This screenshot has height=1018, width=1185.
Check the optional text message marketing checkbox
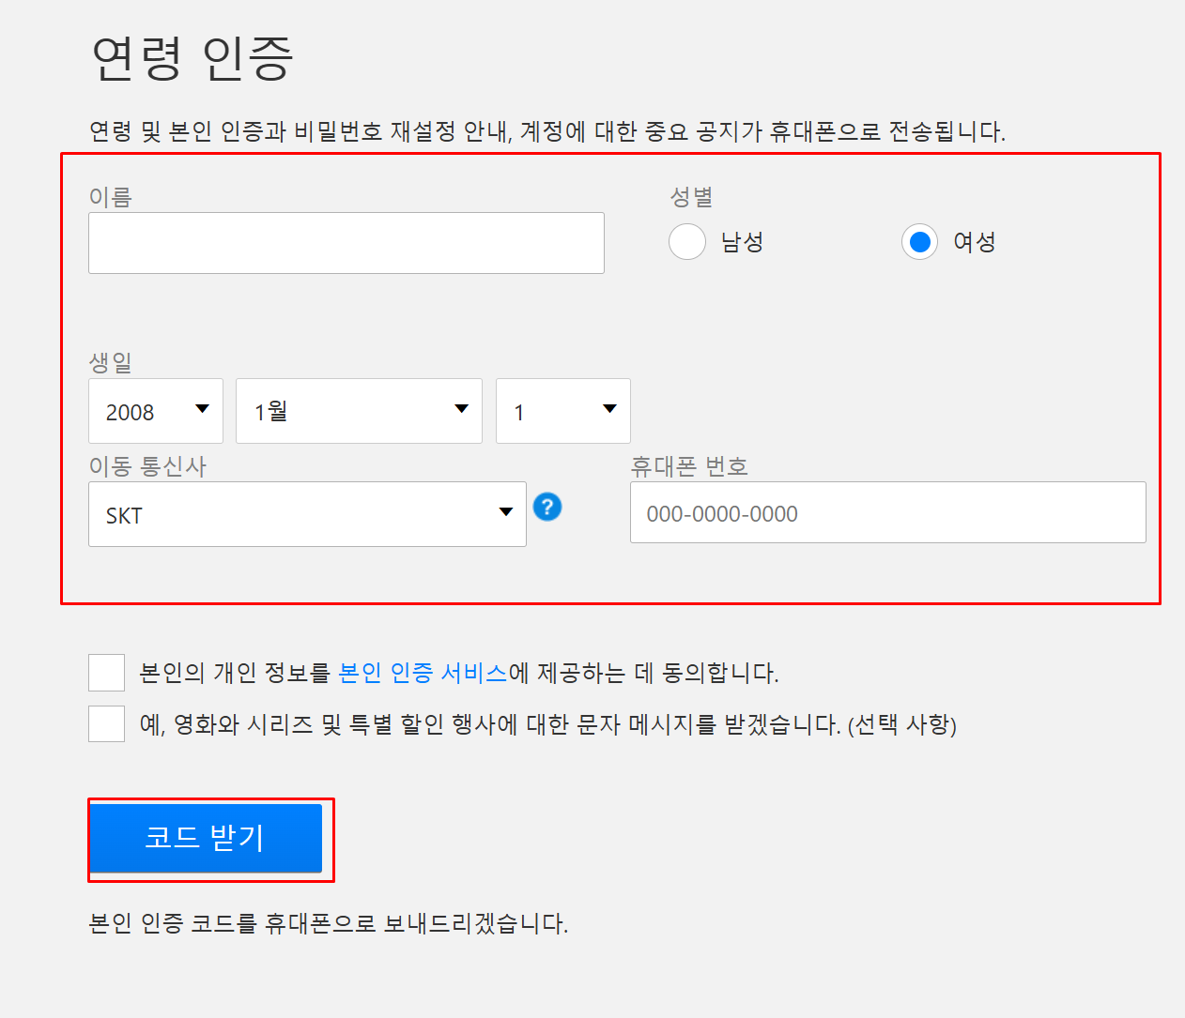106,723
